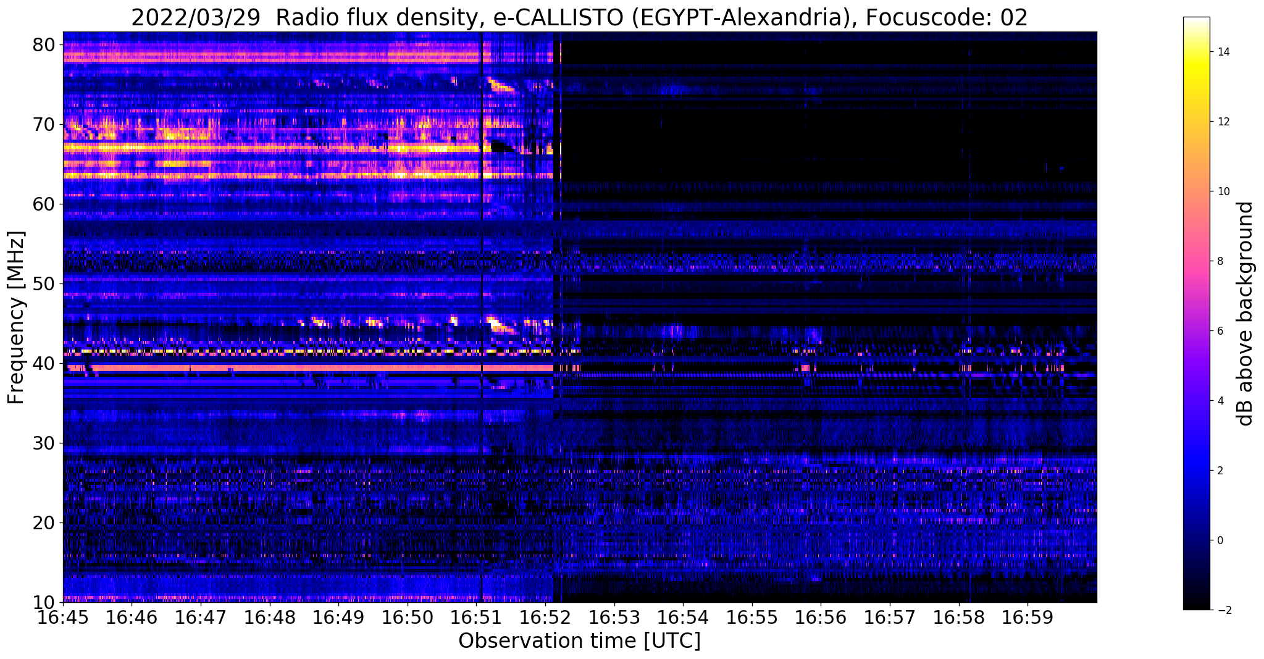
Task: Click the colorbar tick label 12
Action: [1223, 122]
